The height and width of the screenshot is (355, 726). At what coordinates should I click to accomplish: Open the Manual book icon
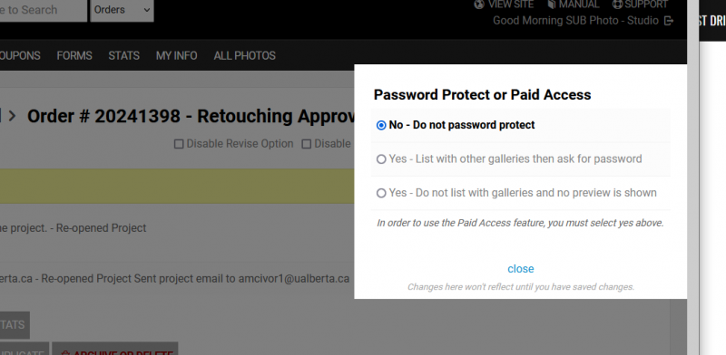552,5
